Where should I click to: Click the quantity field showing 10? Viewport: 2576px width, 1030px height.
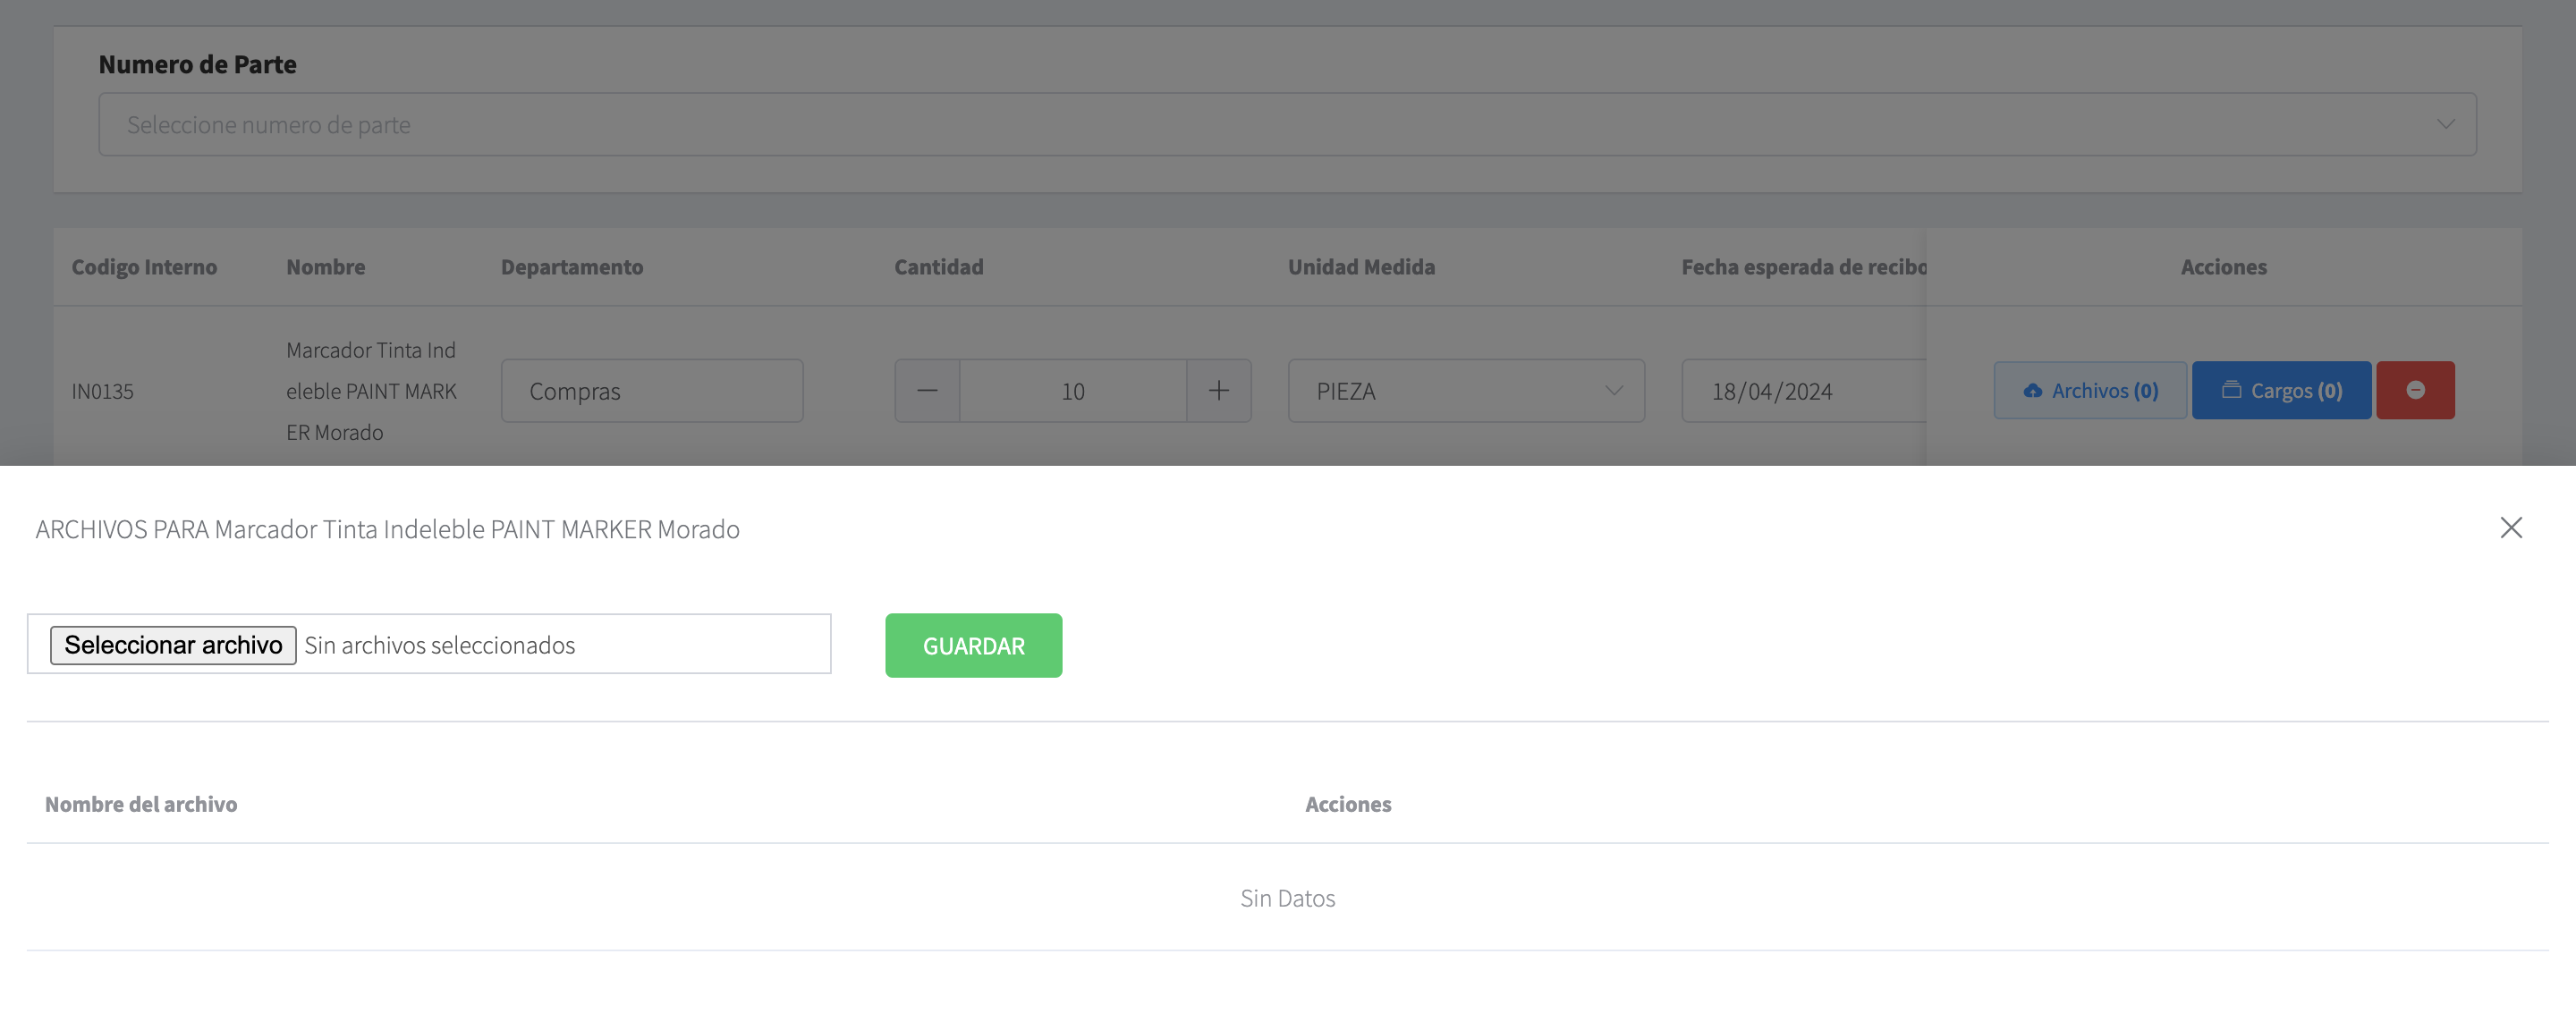point(1072,391)
